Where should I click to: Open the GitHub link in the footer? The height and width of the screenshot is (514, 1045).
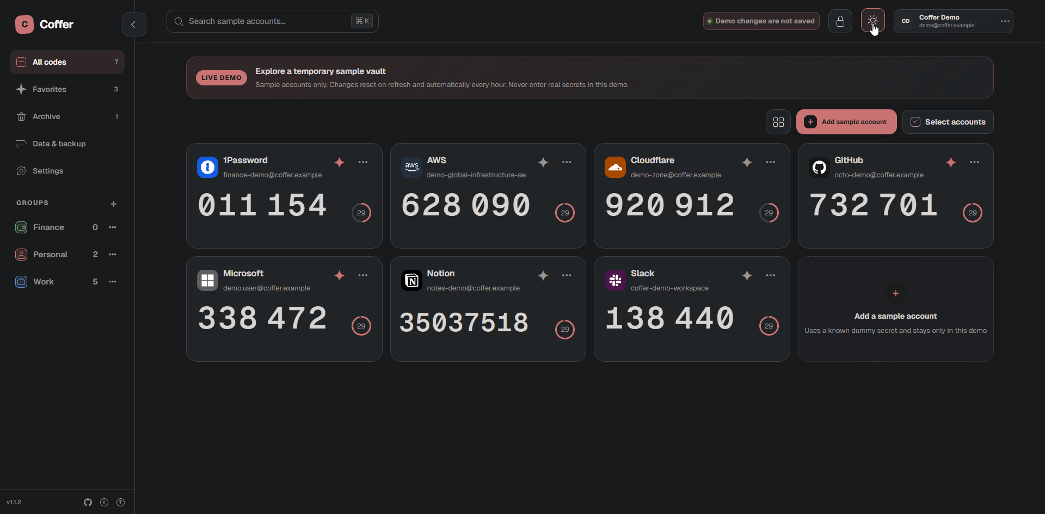point(88,502)
